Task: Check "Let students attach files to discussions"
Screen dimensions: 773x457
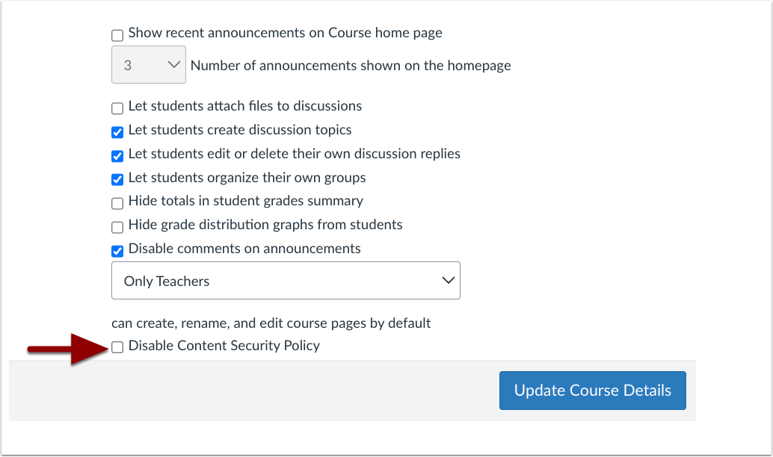Action: (117, 108)
